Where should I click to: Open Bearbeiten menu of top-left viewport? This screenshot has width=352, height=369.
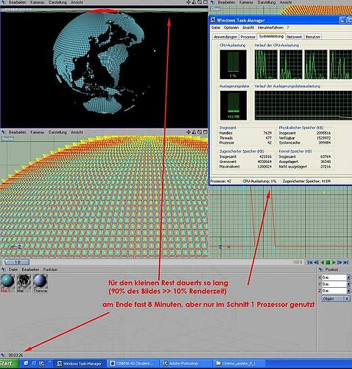click(17, 2)
